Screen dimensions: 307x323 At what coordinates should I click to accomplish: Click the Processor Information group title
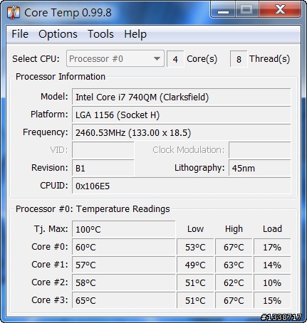click(x=61, y=77)
